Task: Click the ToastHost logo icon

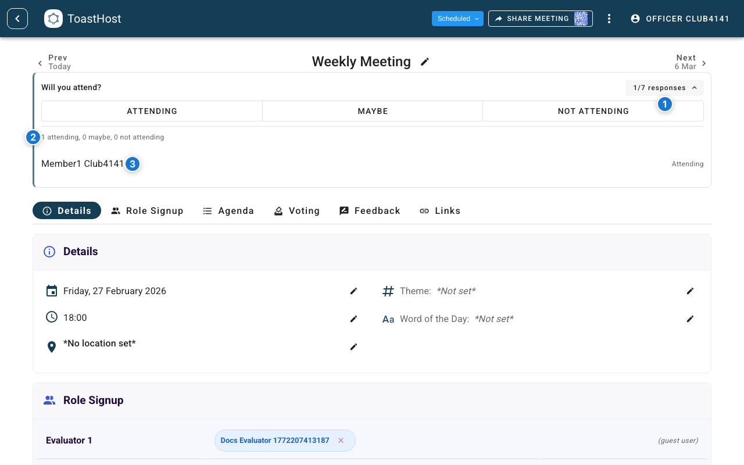Action: (x=53, y=18)
